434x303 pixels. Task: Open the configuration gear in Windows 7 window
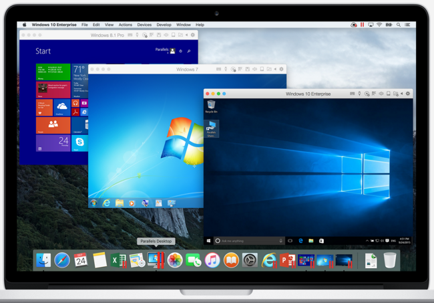(282, 70)
